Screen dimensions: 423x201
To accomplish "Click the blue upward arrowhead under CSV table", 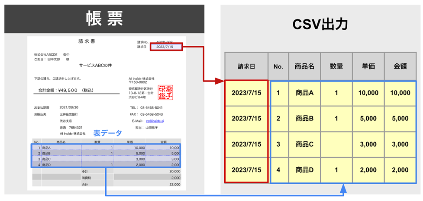I will pos(343,188).
